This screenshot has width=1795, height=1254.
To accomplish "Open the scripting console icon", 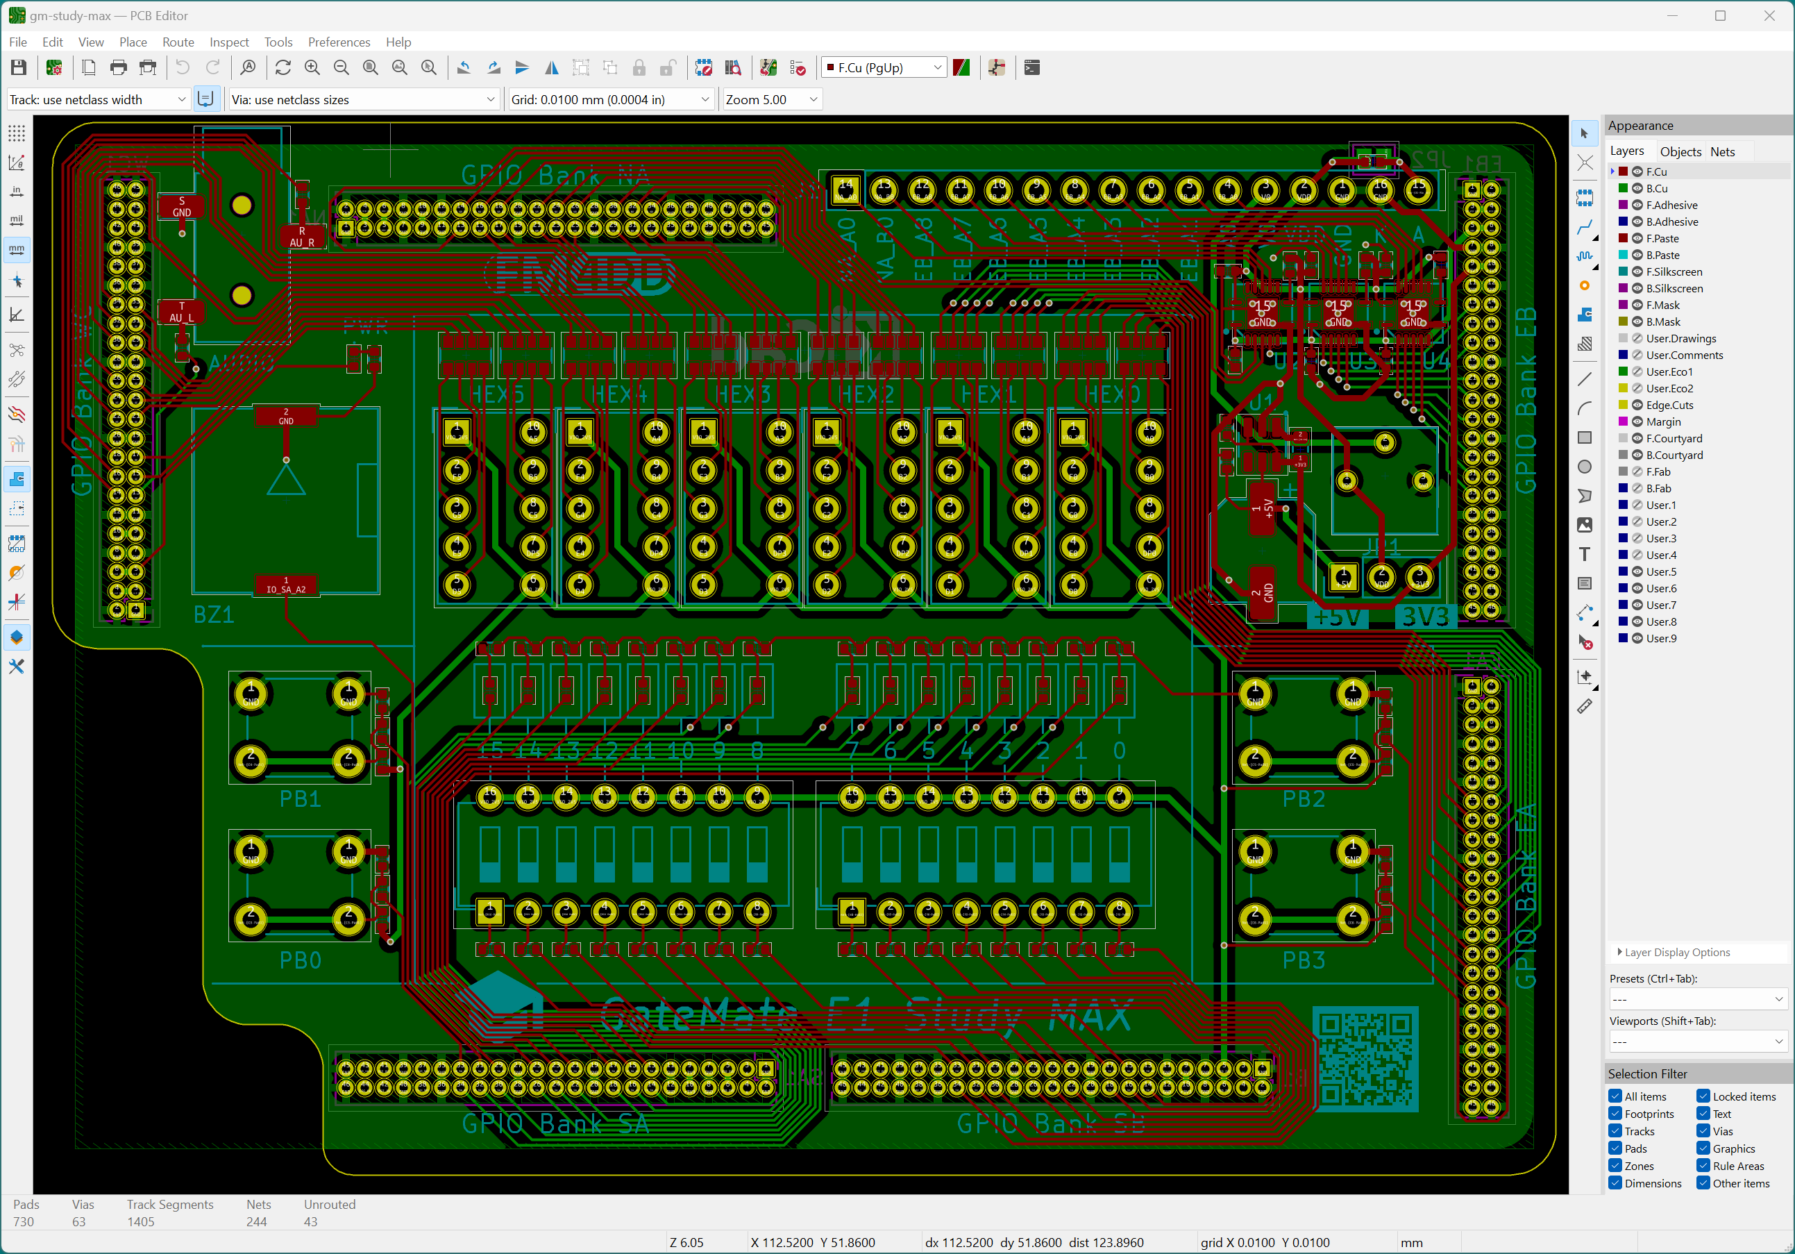I will tap(1031, 68).
